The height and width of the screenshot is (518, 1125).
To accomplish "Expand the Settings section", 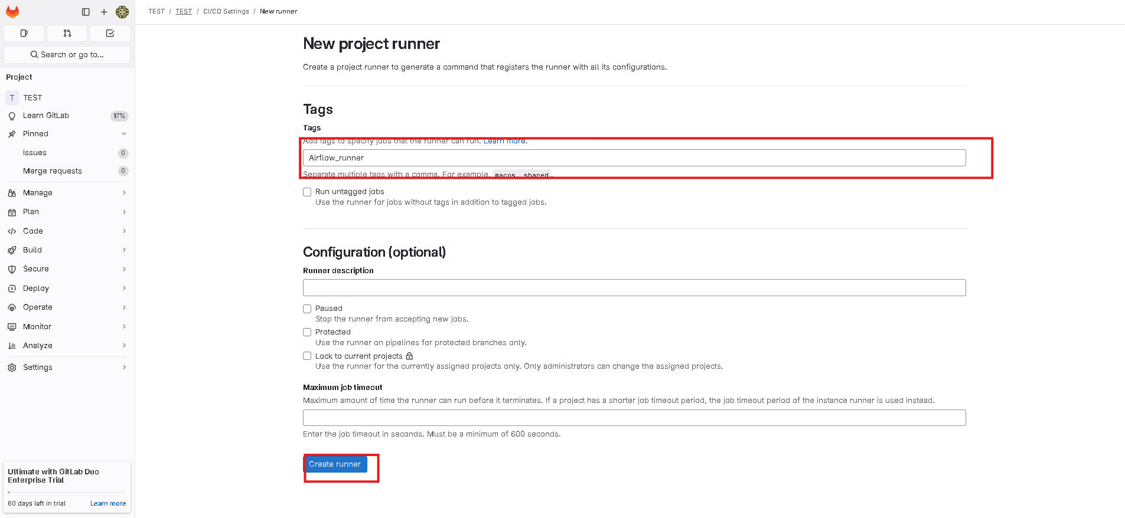I will tap(67, 367).
